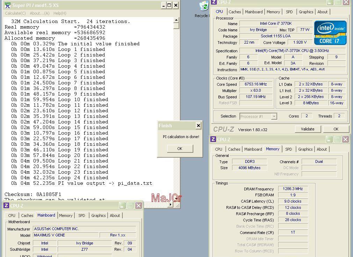The image size is (353, 257).
Task: Click the Southbridge Z77 field
Action: point(85,249)
